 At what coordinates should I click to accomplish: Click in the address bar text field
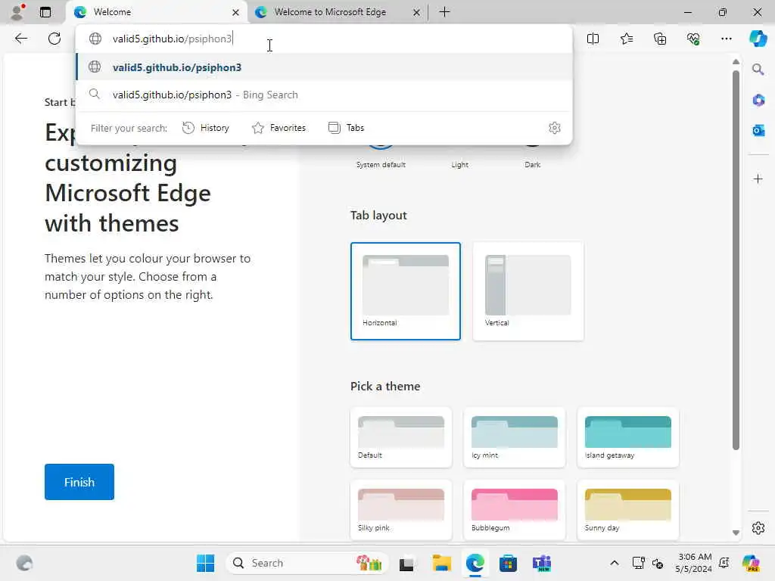point(324,39)
